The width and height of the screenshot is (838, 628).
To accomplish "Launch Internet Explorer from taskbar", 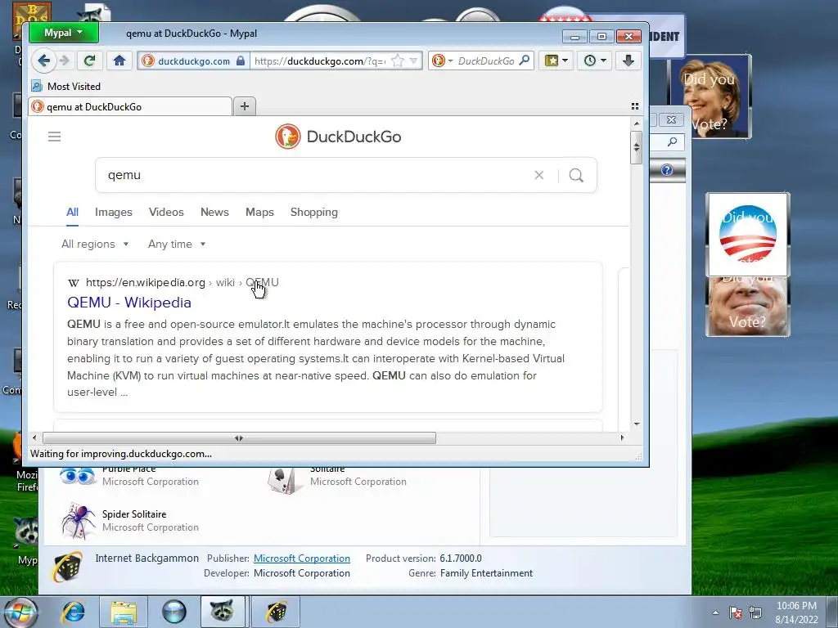I will tap(73, 612).
